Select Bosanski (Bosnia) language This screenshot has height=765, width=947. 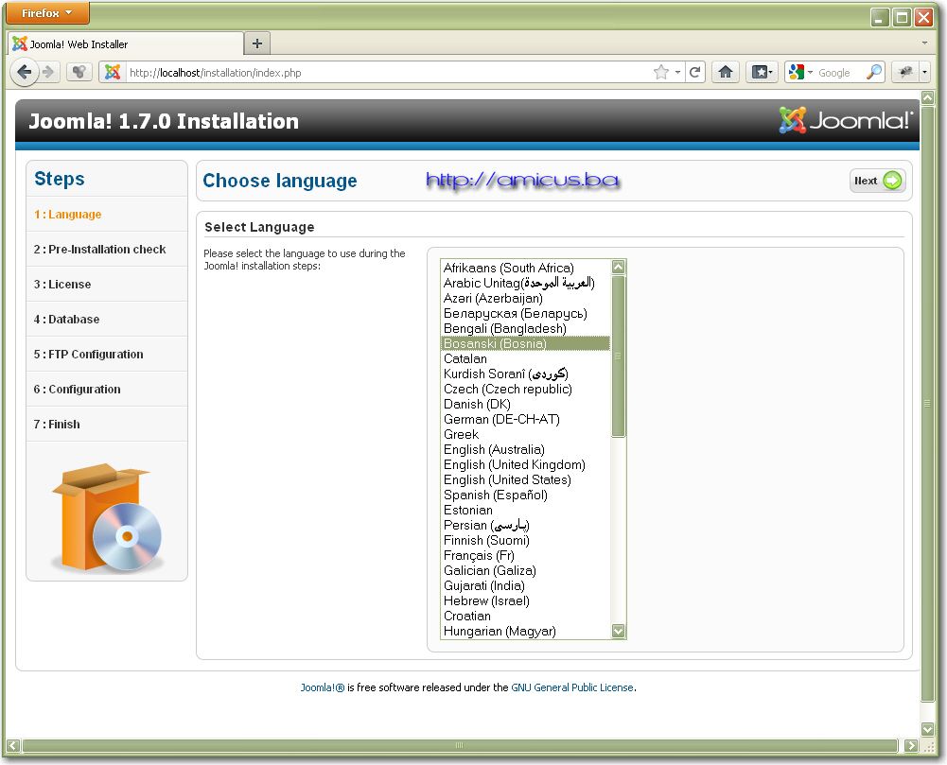[525, 343]
